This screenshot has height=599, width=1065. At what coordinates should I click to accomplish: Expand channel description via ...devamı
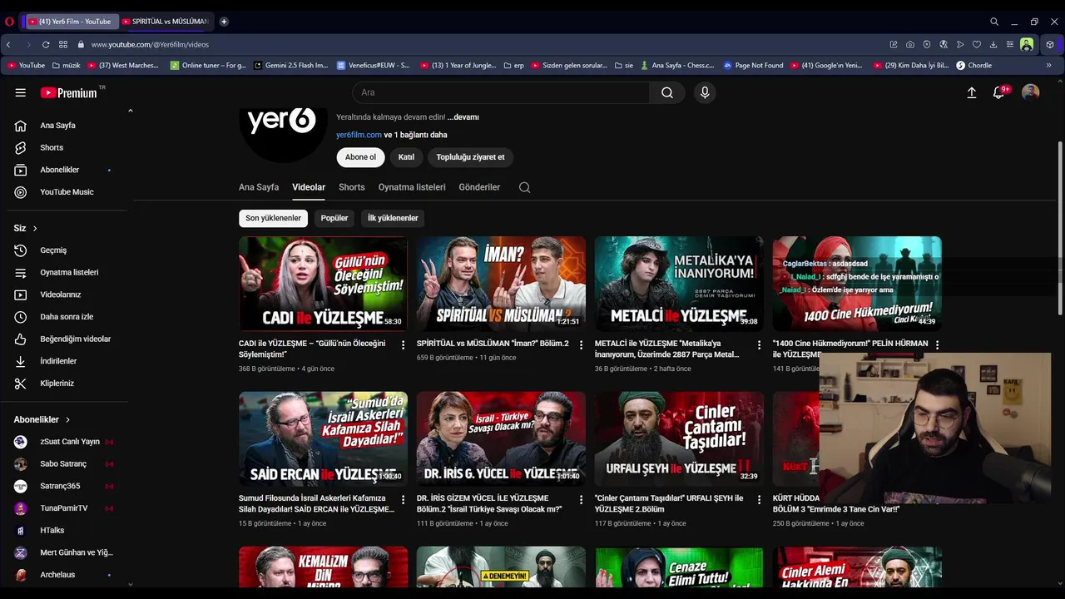click(x=463, y=117)
